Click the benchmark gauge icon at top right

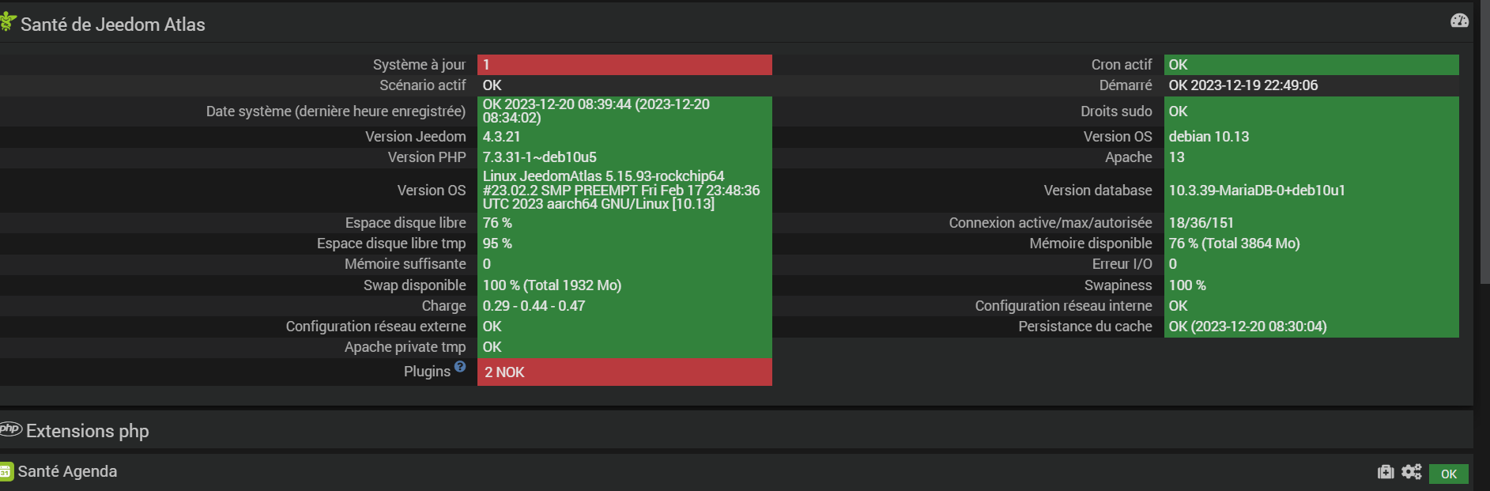1459,21
